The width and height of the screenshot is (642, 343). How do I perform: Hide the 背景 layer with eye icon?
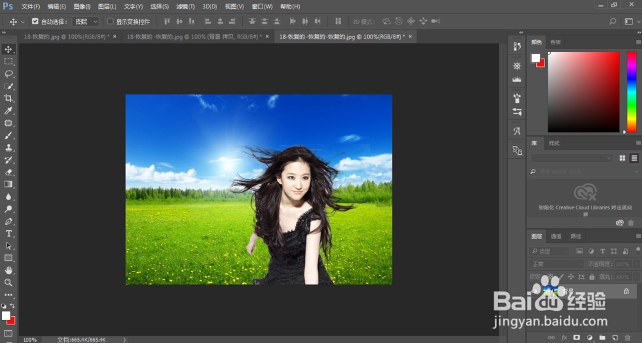[x=534, y=291]
